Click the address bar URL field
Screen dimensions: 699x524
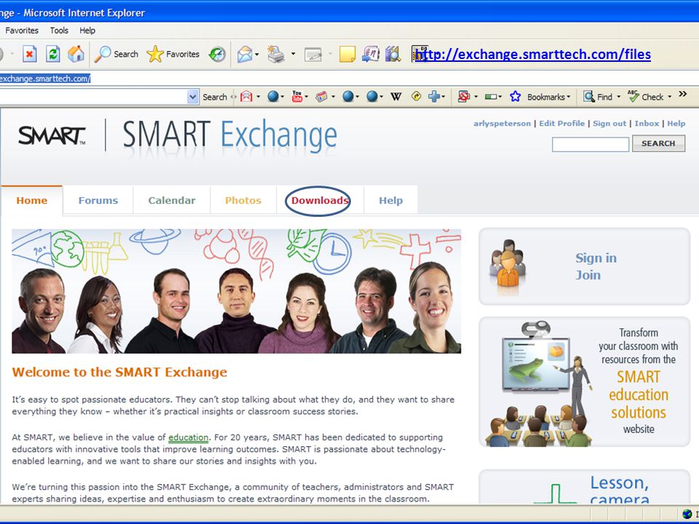[349, 79]
